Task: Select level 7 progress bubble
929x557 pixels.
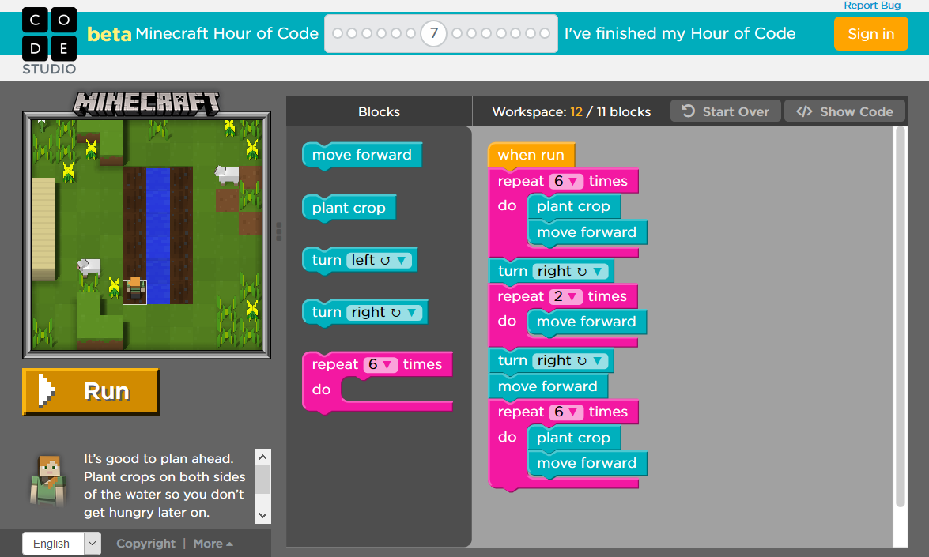Action: (x=434, y=33)
